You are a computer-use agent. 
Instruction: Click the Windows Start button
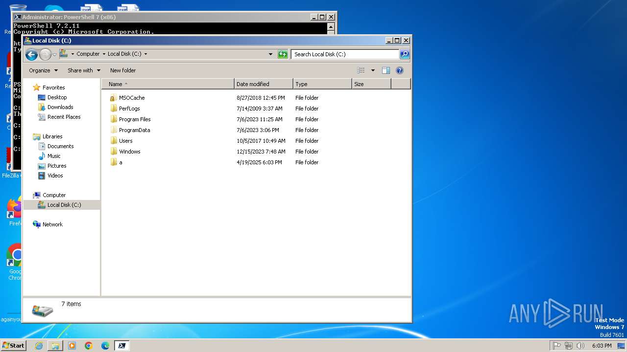13,346
